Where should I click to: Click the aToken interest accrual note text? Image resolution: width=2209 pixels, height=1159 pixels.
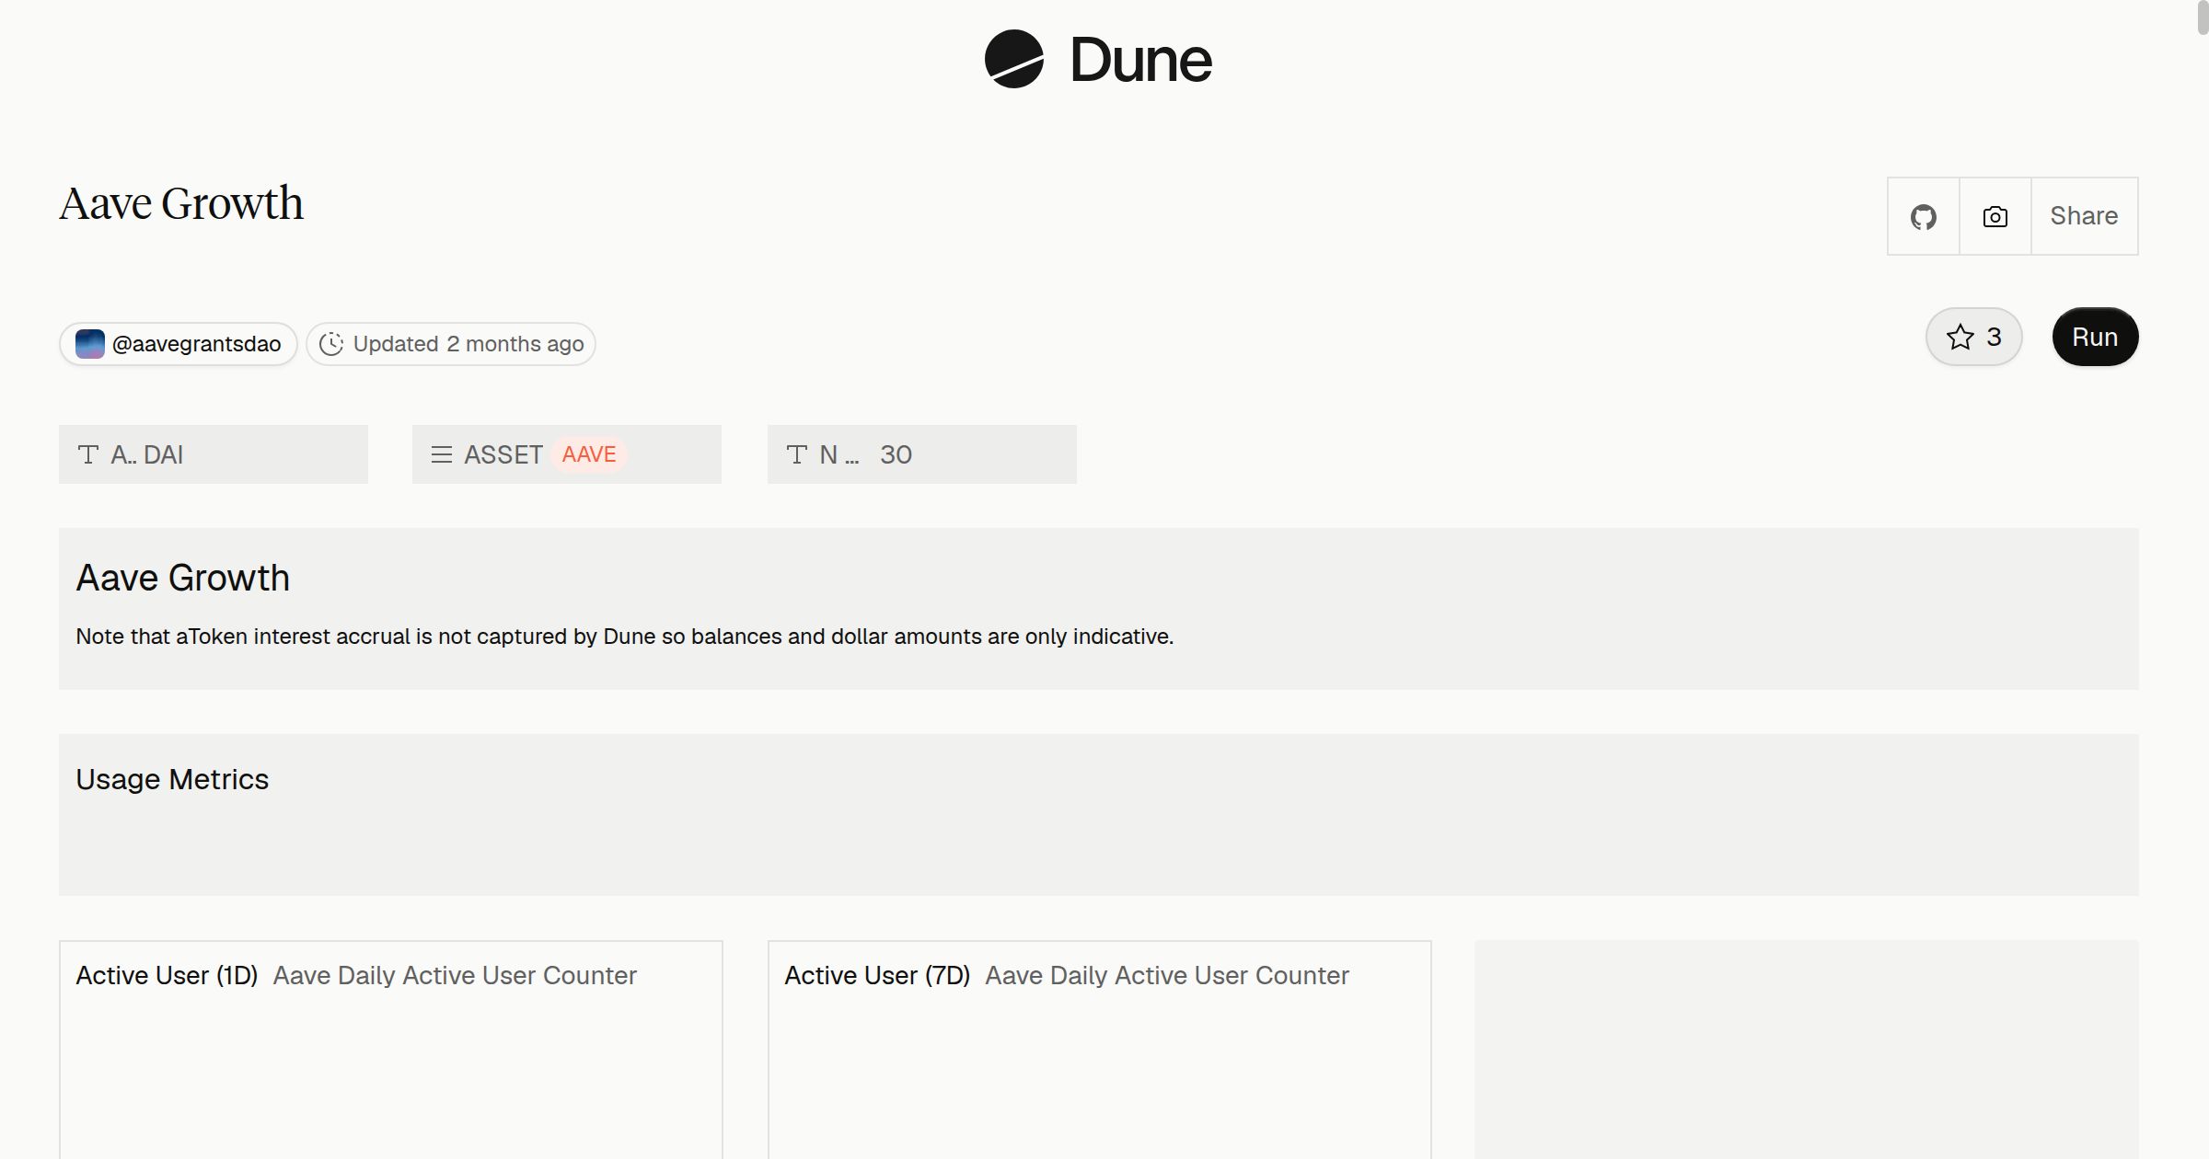click(624, 637)
